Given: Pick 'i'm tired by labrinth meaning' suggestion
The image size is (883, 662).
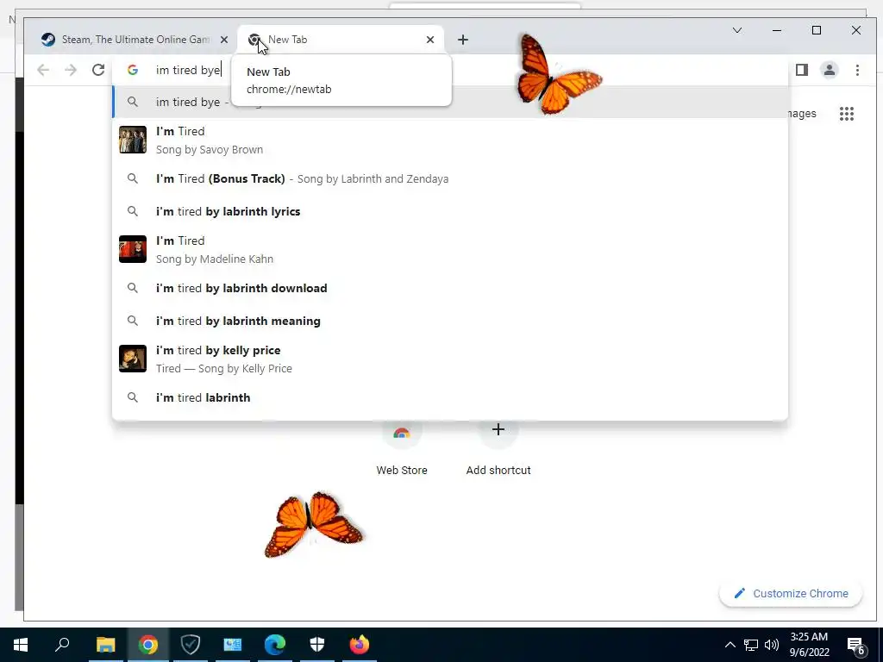Looking at the screenshot, I should coord(450,321).
